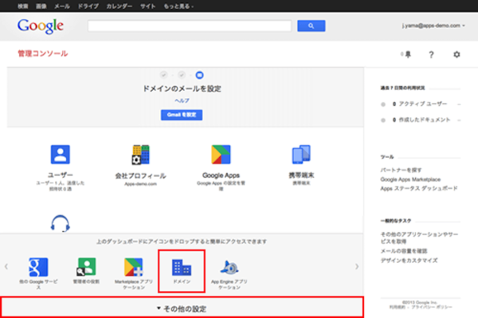
Task: Open the ユーザー (Users) icon
Action: point(60,155)
